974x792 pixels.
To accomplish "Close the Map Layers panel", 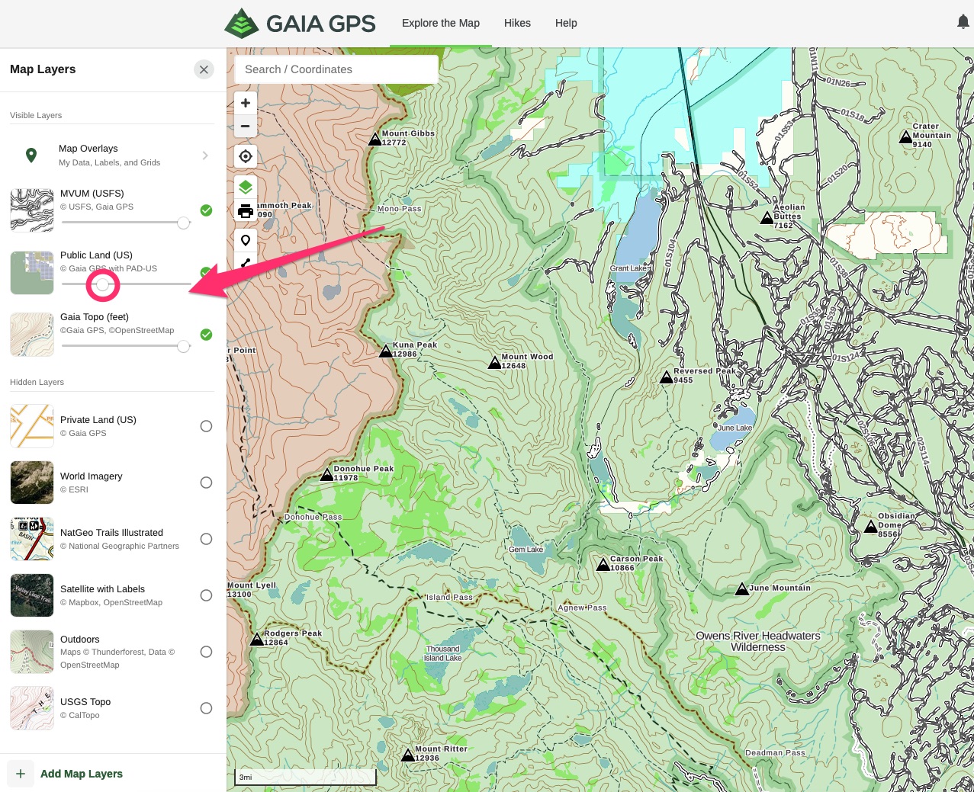I will coord(204,69).
